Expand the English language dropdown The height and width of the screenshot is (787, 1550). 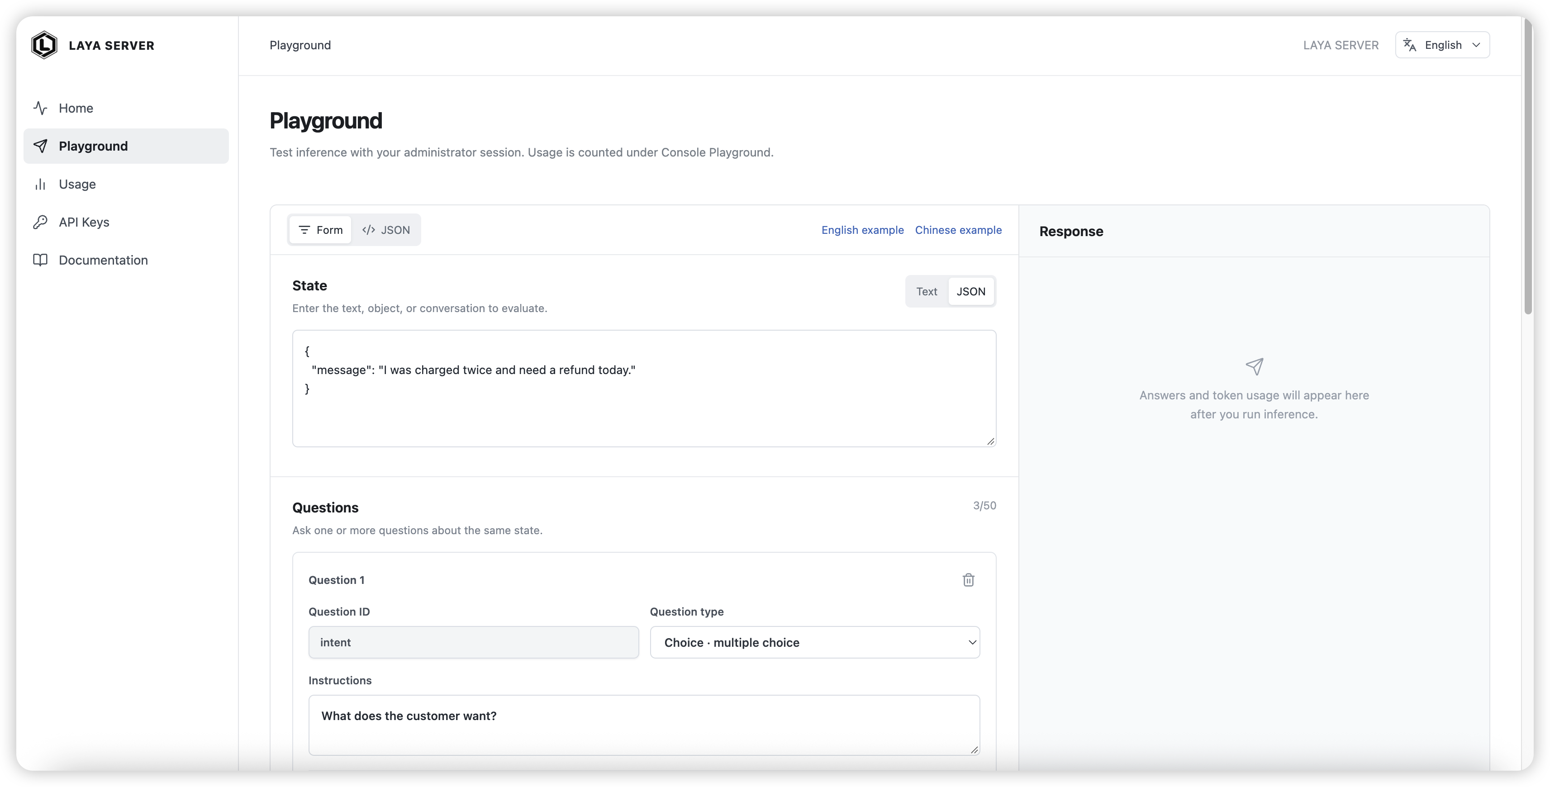click(x=1442, y=45)
